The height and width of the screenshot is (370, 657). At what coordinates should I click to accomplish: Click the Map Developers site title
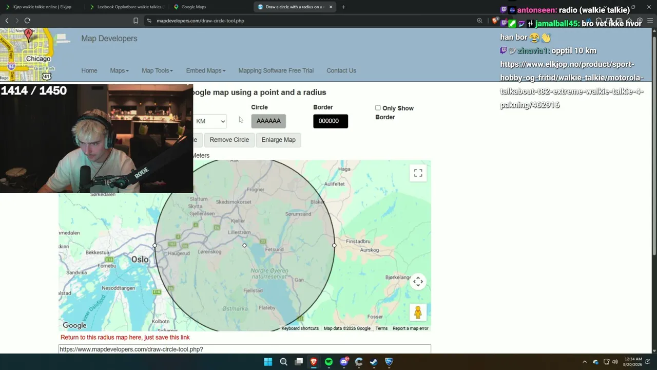(109, 39)
